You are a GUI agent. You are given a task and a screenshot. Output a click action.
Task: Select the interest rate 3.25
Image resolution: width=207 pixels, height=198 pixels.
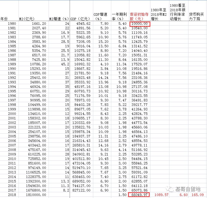[x=122, y=168]
